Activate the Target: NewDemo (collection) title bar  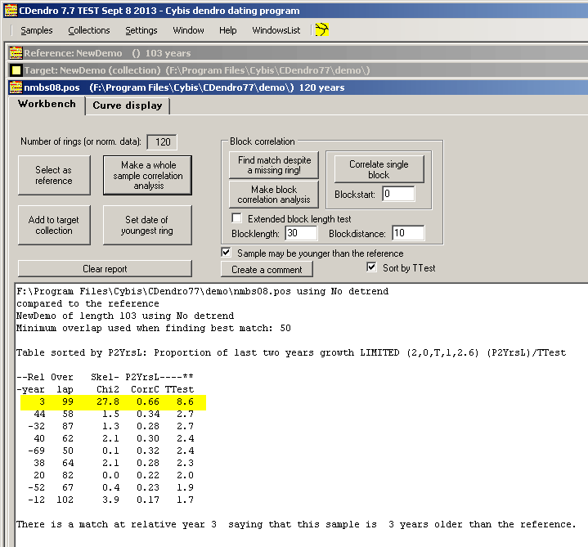(298, 70)
